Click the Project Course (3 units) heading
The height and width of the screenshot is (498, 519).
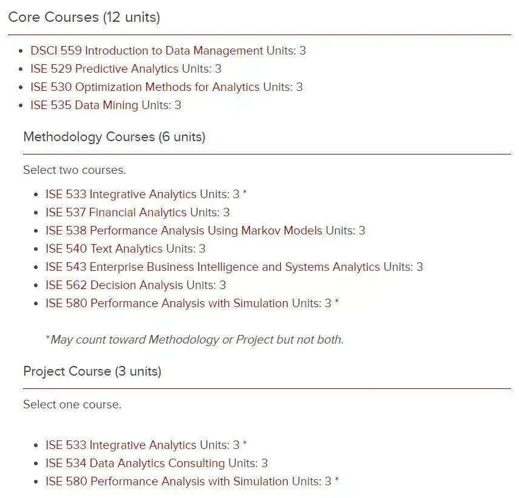point(92,371)
